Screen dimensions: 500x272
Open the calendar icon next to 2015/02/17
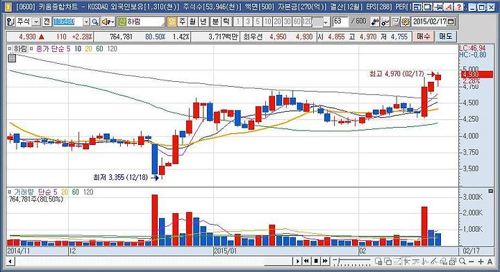[x=451, y=22]
